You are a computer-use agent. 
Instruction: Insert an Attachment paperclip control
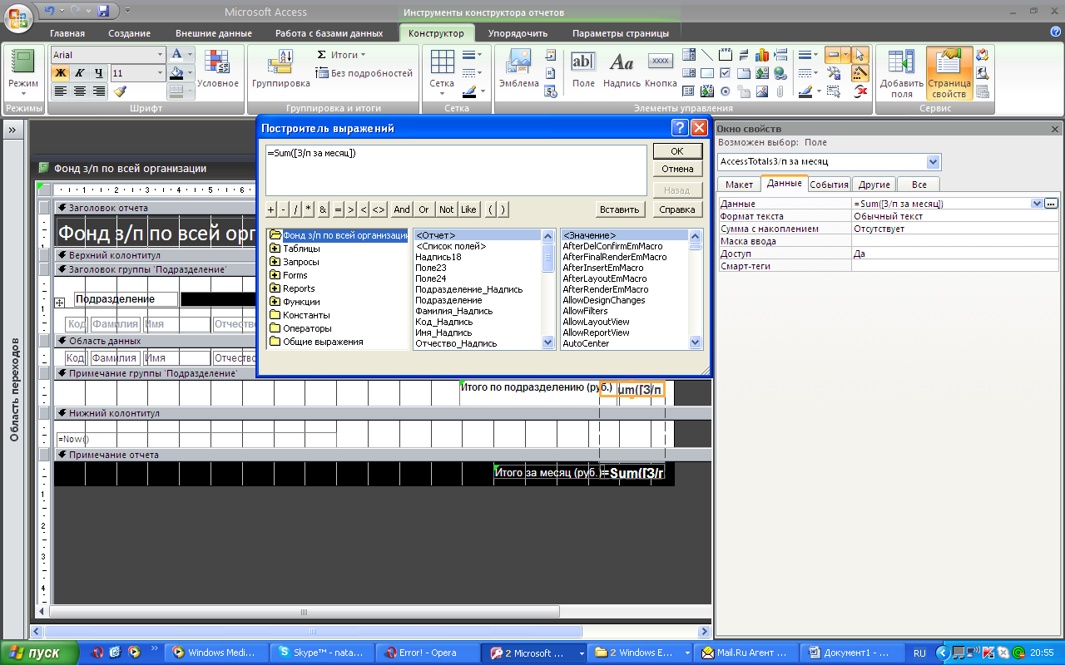pos(780,91)
